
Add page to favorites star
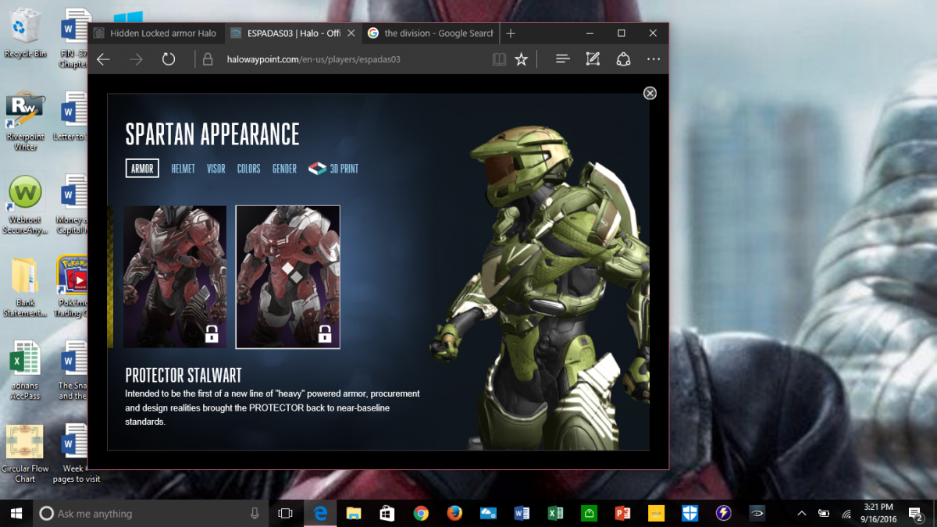[x=521, y=59]
